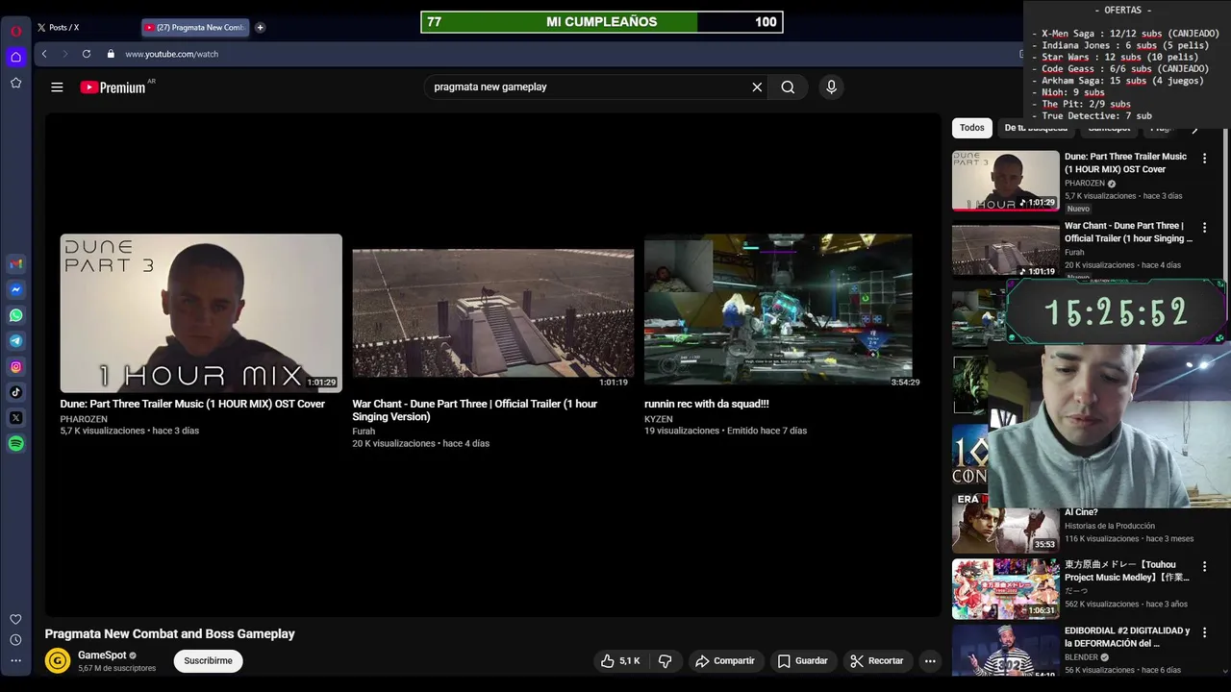Play Dune 1 HOUR MIX endscreen thumbnail
The image size is (1231, 692).
click(x=201, y=313)
